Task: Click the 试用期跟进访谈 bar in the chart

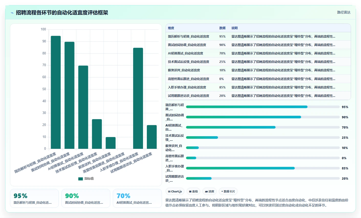Action: click(x=152, y=137)
